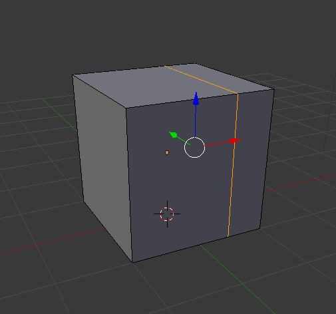The image size is (336, 314).
Task: Select the orange edge loop segment on the top face
Action: coord(201,80)
